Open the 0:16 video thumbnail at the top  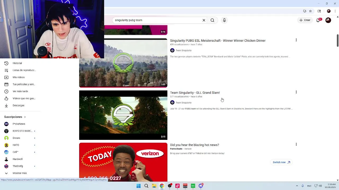(136, 30)
